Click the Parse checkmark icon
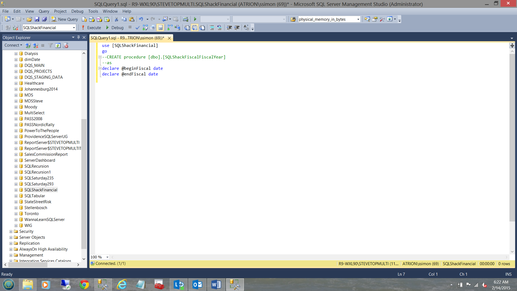 tap(138, 27)
